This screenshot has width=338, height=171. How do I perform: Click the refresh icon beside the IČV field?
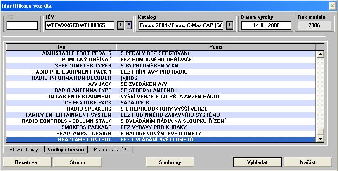pyautogui.click(x=128, y=25)
